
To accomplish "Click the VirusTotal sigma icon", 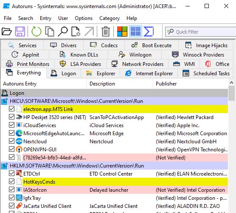I will click(x=149, y=31).
